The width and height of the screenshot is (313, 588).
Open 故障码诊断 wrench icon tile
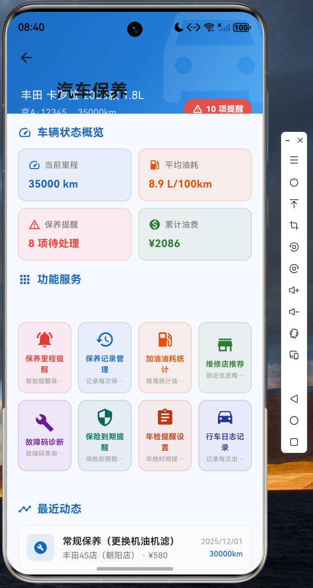(x=45, y=436)
